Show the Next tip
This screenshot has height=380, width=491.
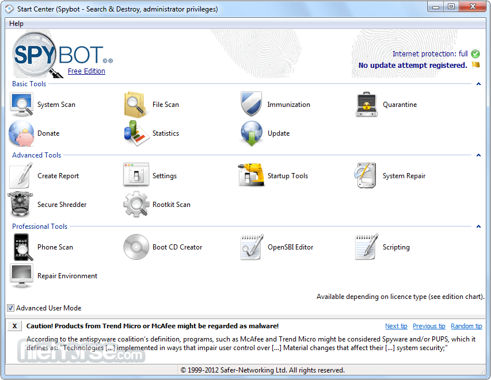tap(396, 326)
